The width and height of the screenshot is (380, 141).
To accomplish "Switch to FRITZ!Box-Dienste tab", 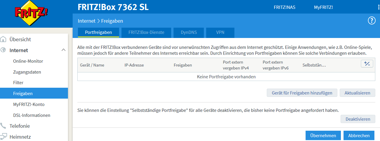I will 146,32.
